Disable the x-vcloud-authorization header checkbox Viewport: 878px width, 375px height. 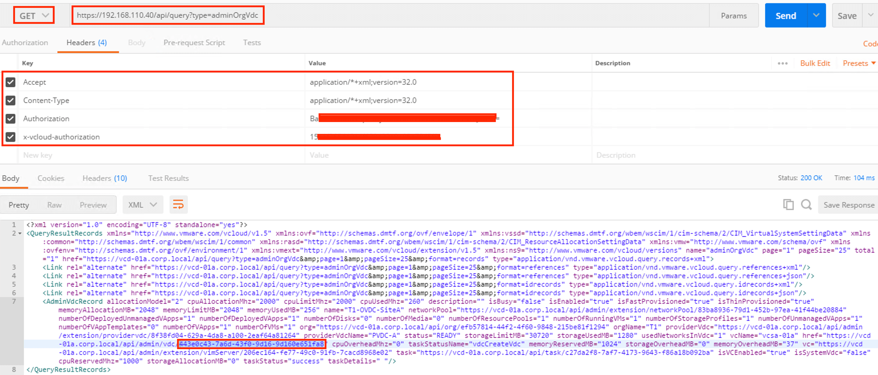[x=11, y=137]
